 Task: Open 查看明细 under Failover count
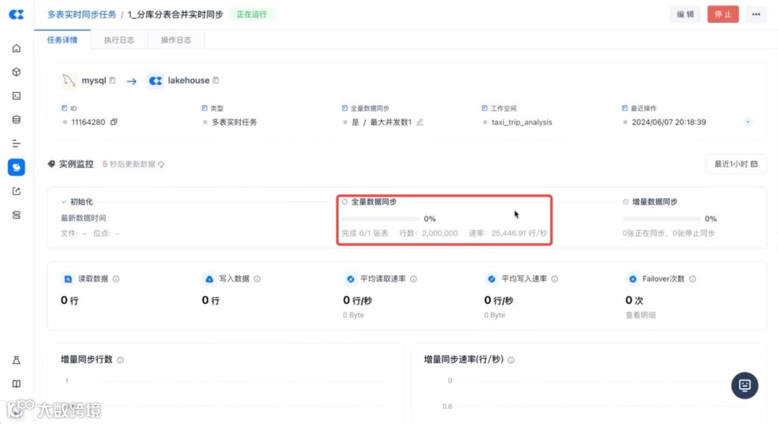pyautogui.click(x=640, y=315)
